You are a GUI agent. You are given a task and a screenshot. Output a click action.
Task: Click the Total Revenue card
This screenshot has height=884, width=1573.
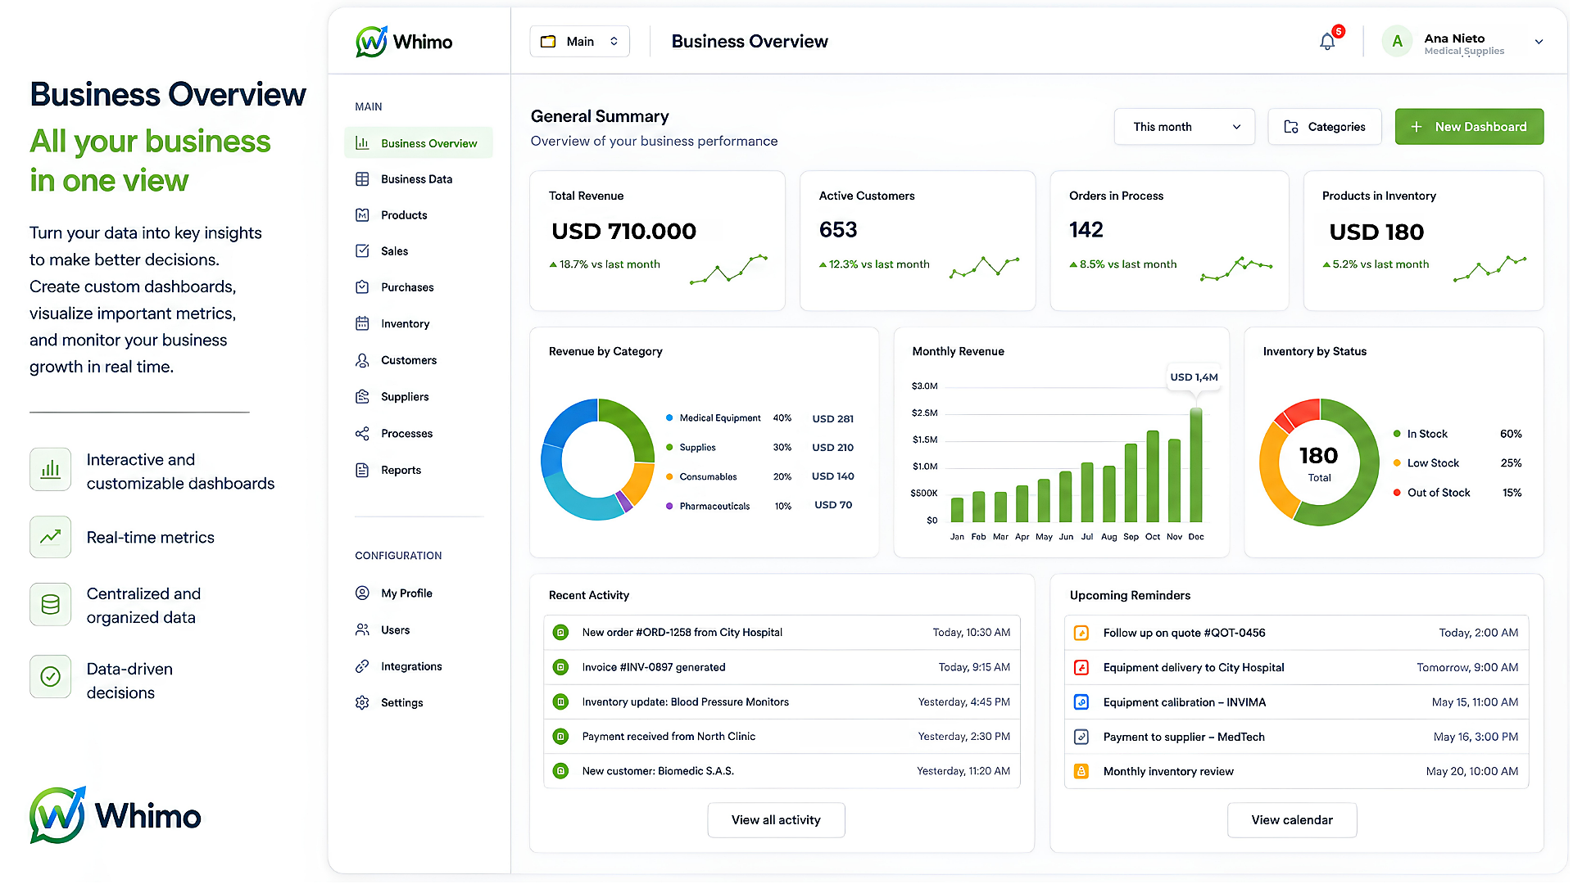point(657,241)
